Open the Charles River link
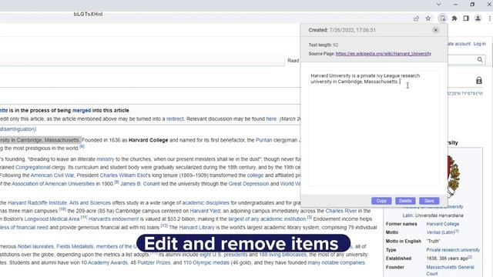Screen dimensions: 493x277 click(x=341, y=211)
